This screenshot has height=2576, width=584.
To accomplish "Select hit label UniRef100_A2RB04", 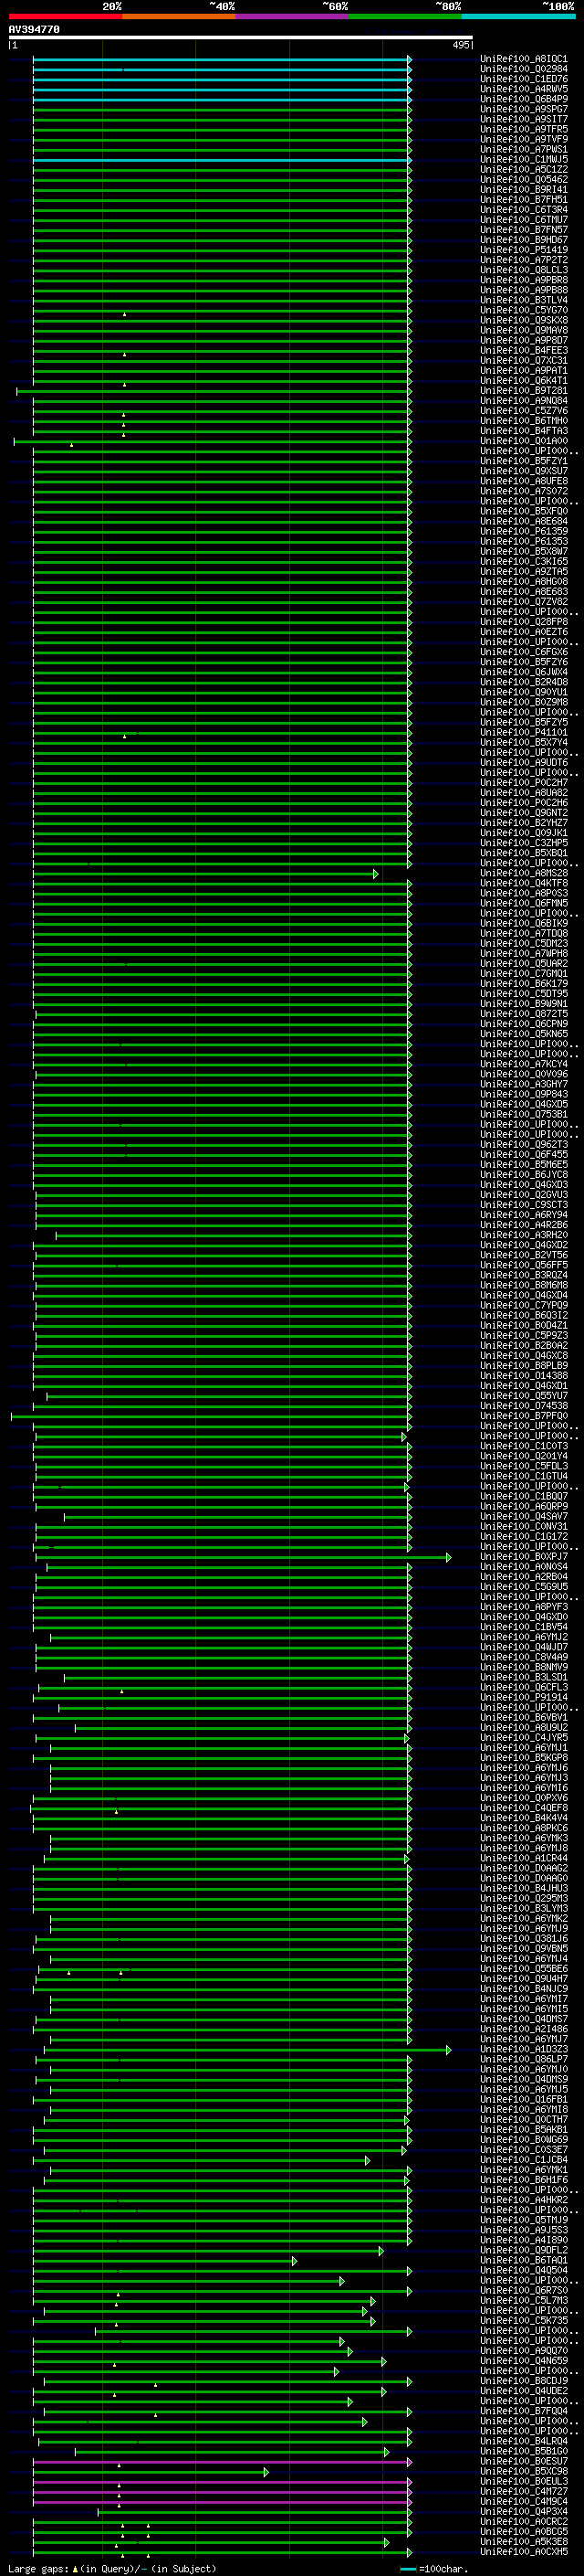I will pyautogui.click(x=524, y=1577).
